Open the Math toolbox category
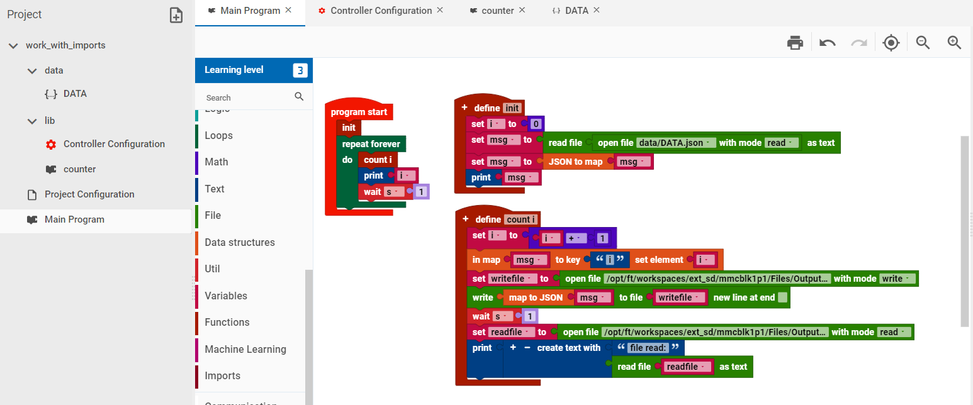 pos(217,162)
